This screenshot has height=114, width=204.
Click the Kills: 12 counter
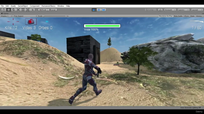[x=11, y=28]
